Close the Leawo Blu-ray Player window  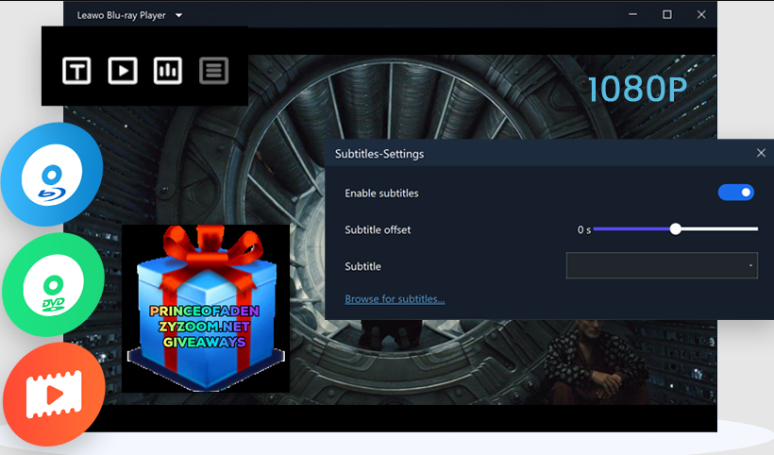[x=701, y=15]
